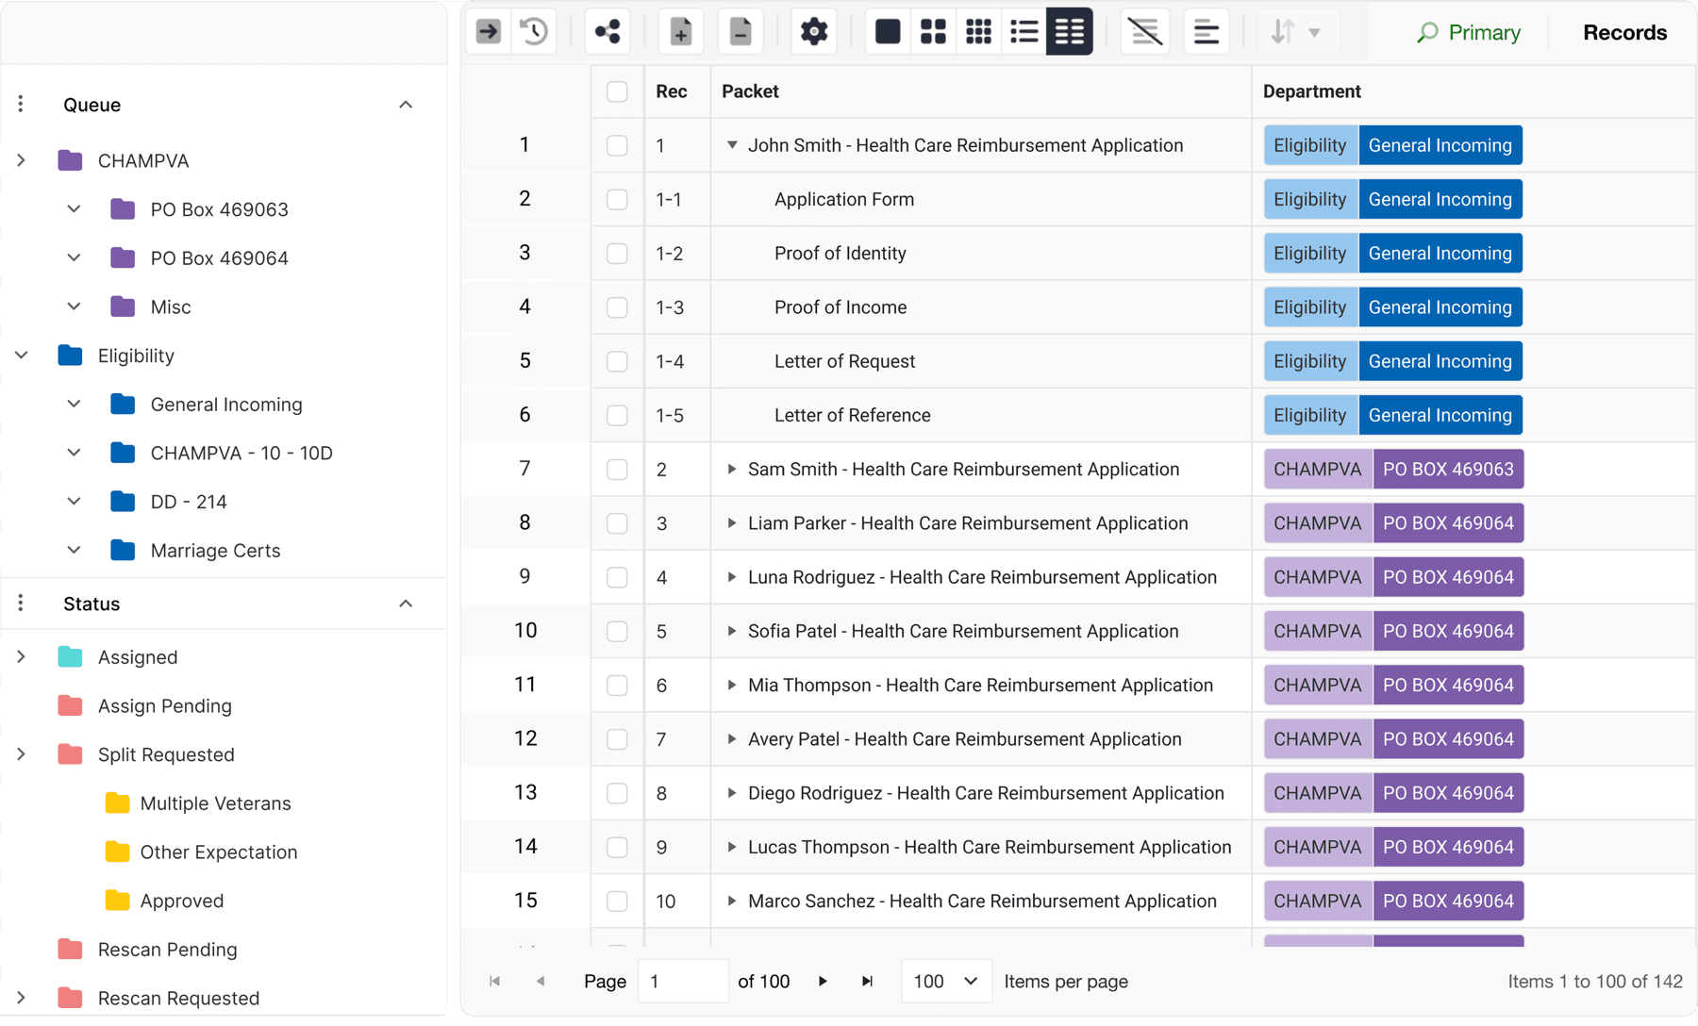This screenshot has height=1026, width=1698.
Task: Switch to nine-tile grid view
Action: coord(978,32)
